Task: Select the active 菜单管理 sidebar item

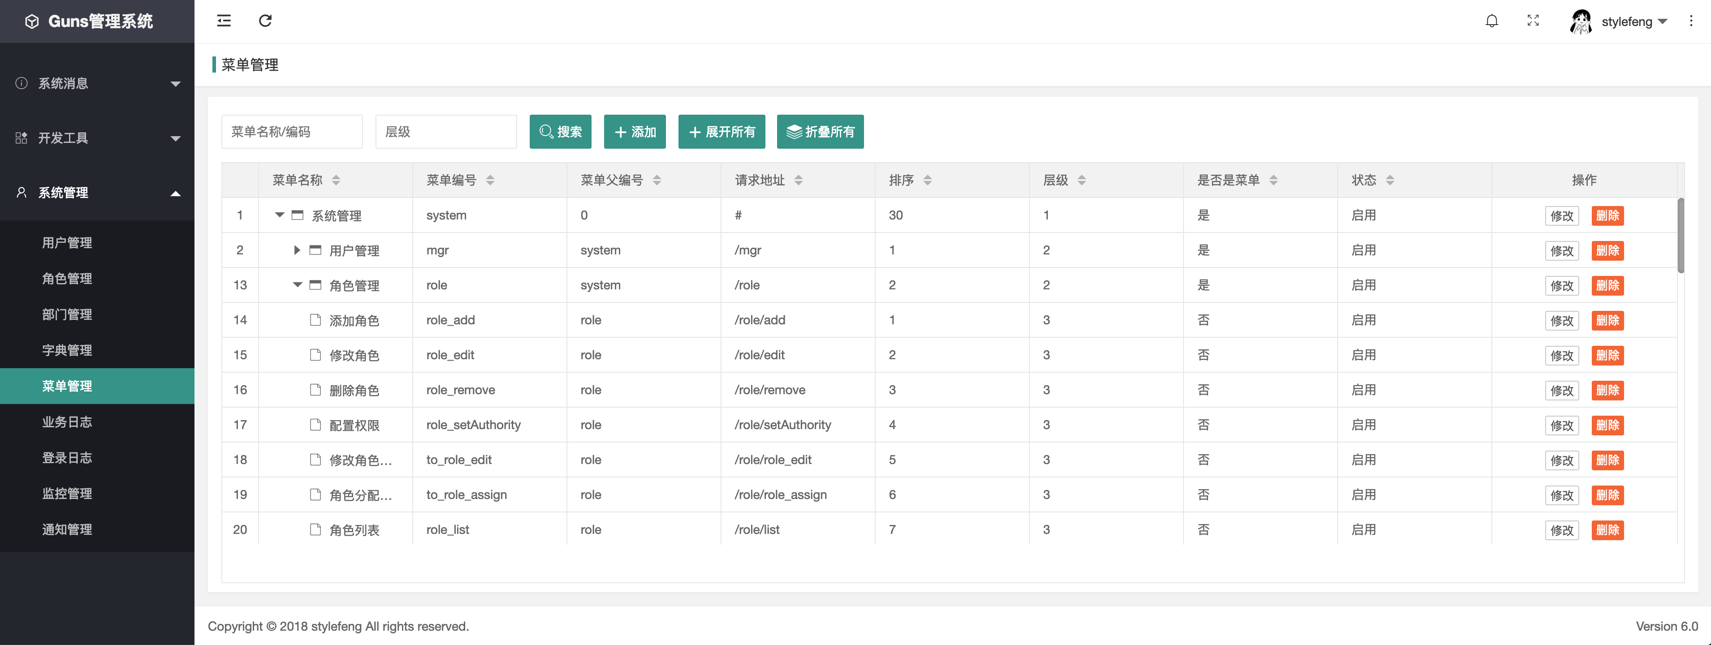Action: [97, 386]
